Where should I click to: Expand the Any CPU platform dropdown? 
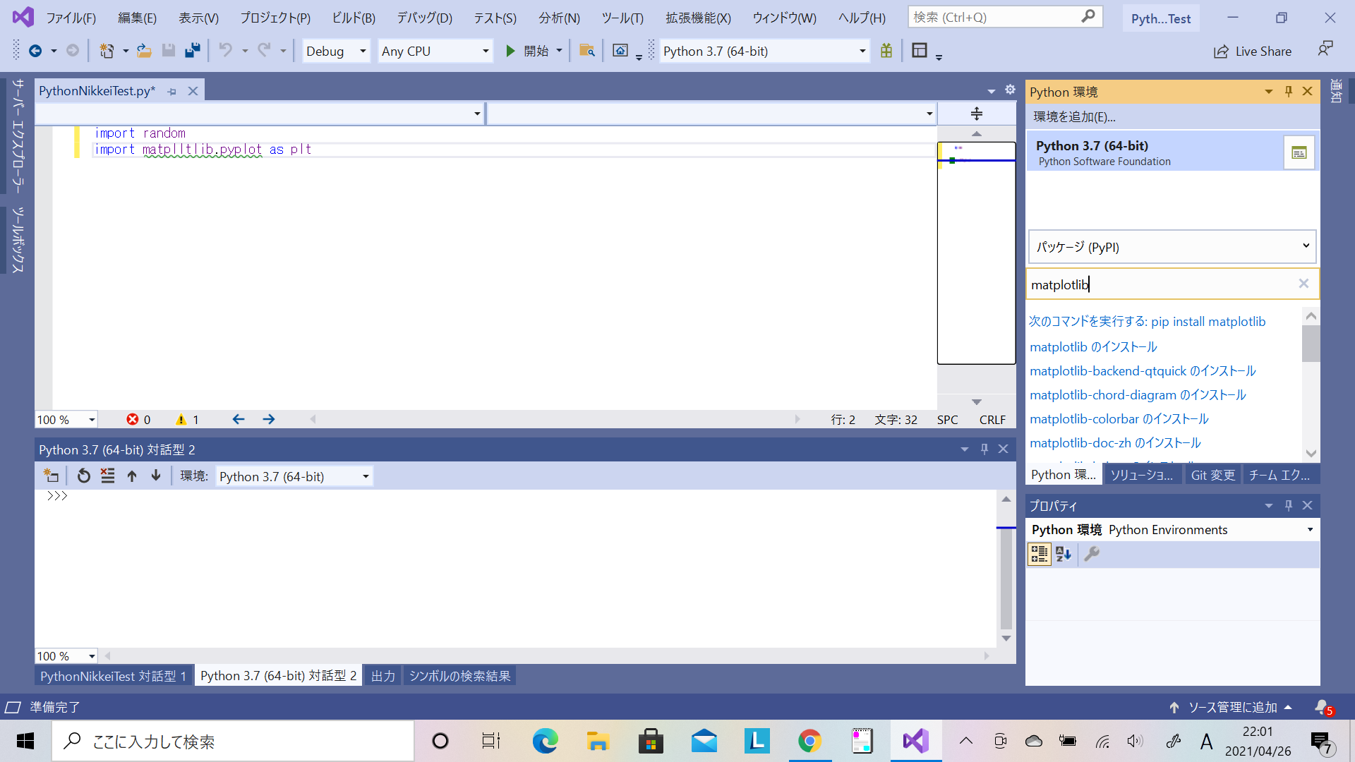(x=485, y=51)
